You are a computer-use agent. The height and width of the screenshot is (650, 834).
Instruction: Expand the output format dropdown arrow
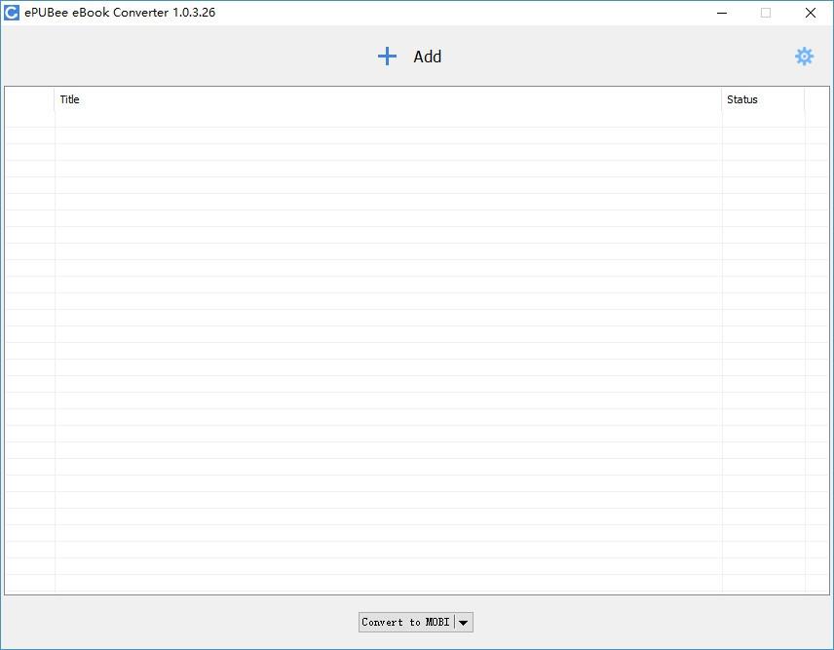point(464,622)
